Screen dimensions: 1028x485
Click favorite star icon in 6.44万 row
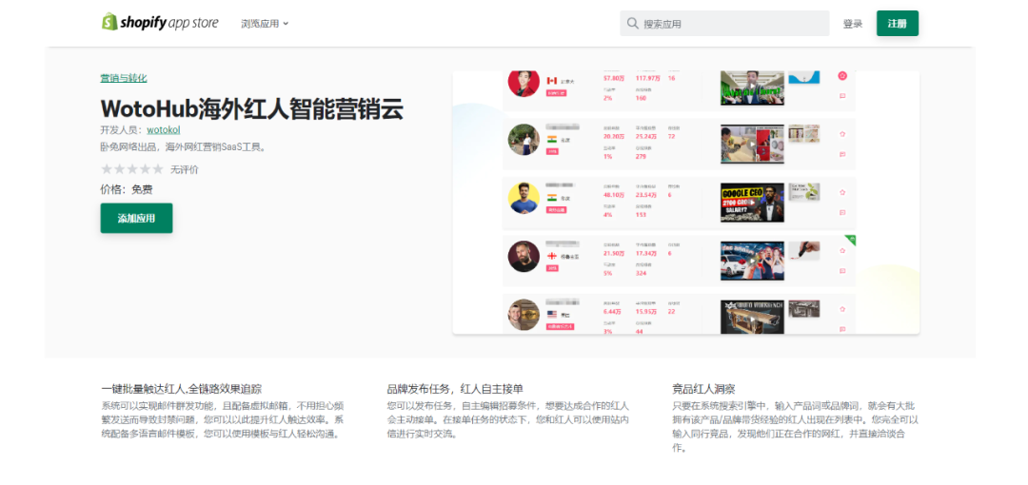(842, 309)
